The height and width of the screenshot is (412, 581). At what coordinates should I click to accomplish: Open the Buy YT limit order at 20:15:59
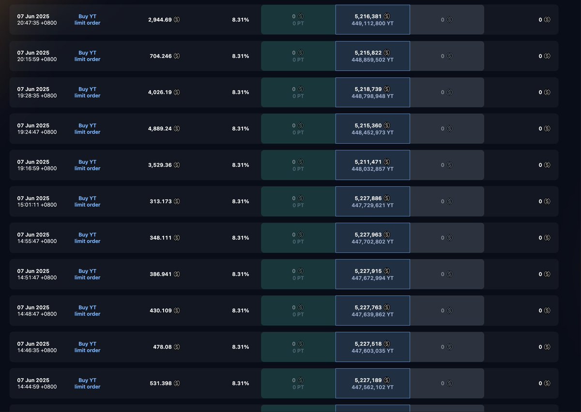(x=87, y=56)
